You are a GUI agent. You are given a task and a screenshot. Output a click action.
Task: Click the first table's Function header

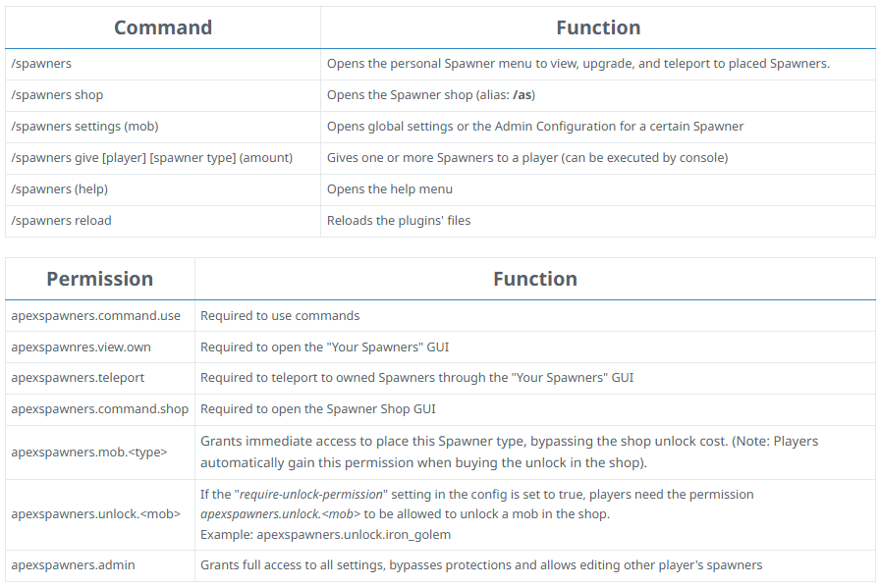[x=597, y=27]
